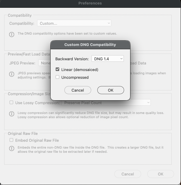Click the info icon beside lossy compression description
The height and width of the screenshot is (185, 181).
click(x=12, y=114)
